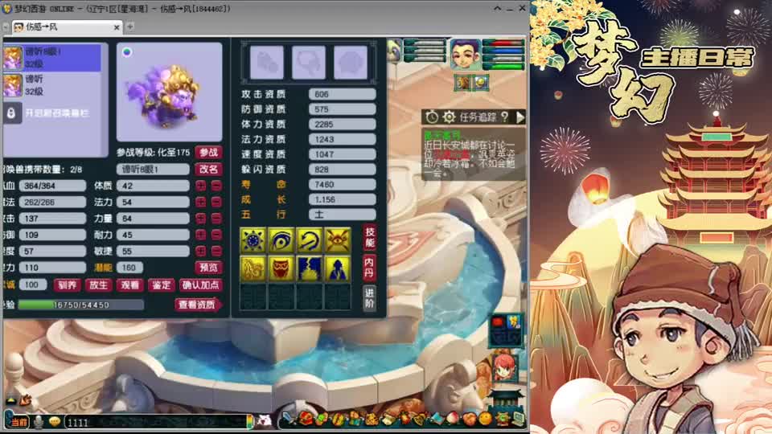Switch to the 技能 skills tab
The height and width of the screenshot is (434, 772).
pyautogui.click(x=370, y=238)
